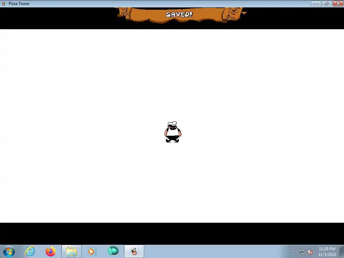Open Firefox from the taskbar
The height and width of the screenshot is (258, 344).
point(50,251)
